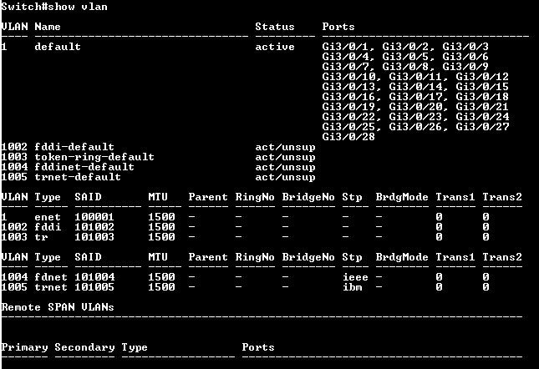Click SAID value 101003

pyautogui.click(x=94, y=237)
